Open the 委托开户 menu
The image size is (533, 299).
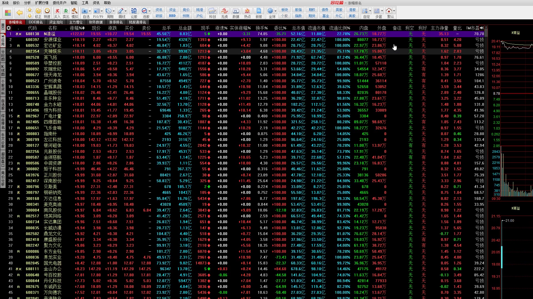pos(59,3)
